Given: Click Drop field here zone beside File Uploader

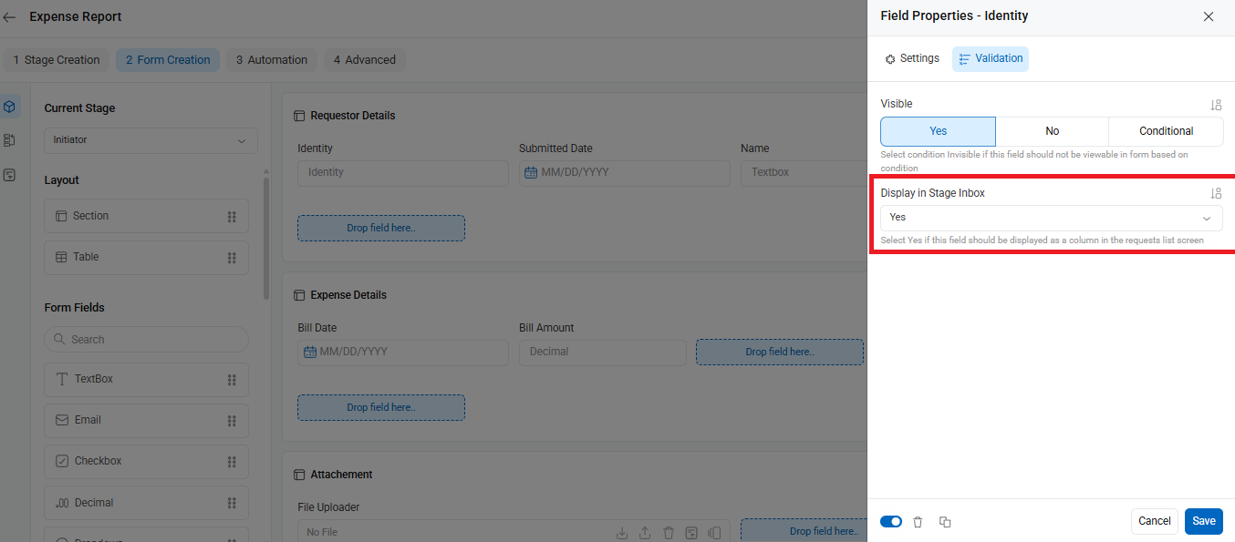Looking at the screenshot, I should pos(803,531).
